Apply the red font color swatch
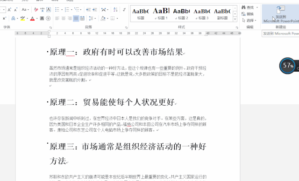 [32, 19]
